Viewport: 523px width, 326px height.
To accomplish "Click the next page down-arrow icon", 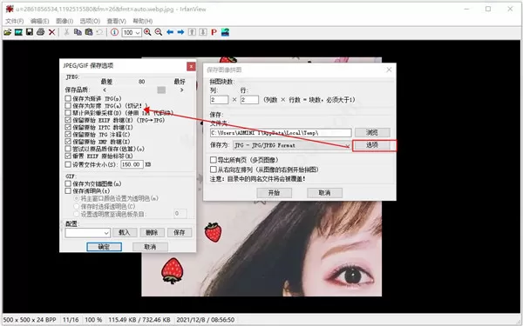I will pyautogui.click(x=203, y=32).
